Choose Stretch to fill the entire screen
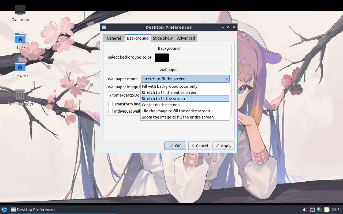This screenshot has width=343, height=214. [x=185, y=93]
